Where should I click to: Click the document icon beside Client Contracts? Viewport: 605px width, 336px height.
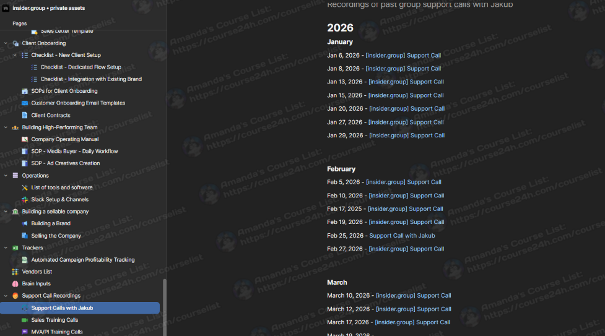point(25,116)
